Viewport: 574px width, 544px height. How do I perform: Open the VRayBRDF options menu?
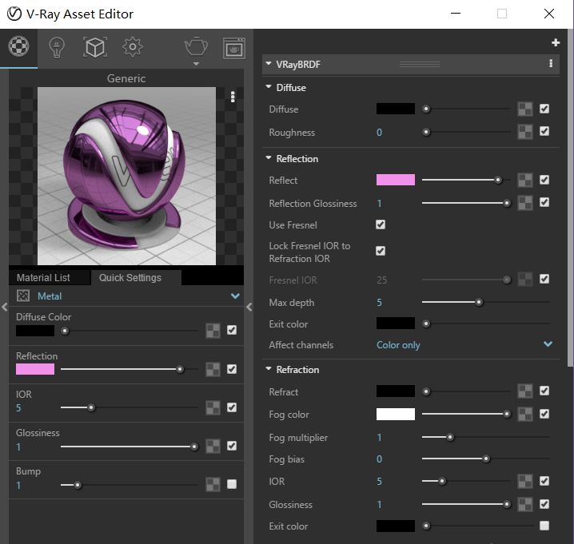tap(551, 64)
